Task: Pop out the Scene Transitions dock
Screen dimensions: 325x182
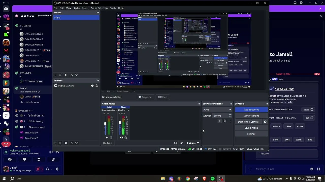Action: click(231, 104)
